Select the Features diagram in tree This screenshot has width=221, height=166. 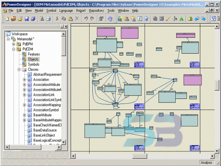click(x=34, y=54)
